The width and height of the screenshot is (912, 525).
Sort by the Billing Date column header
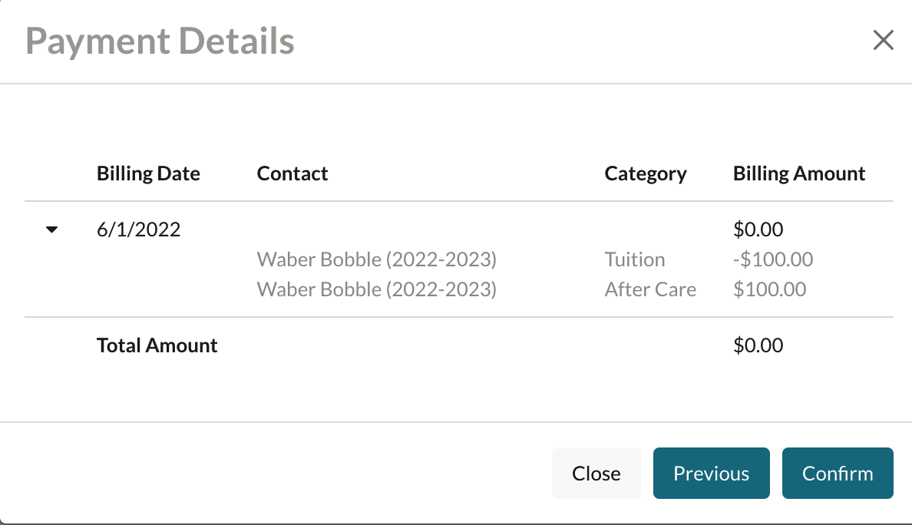tap(148, 173)
